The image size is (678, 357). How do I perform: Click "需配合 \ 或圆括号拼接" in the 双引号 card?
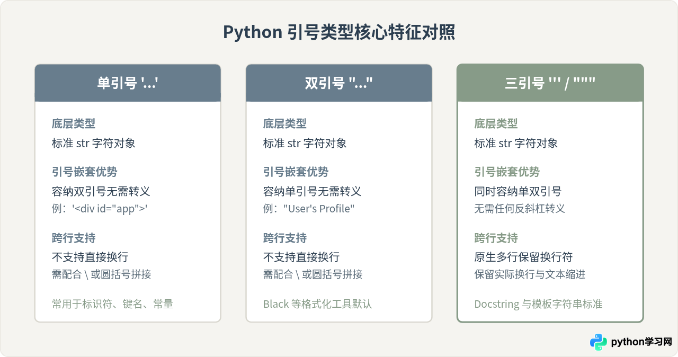(313, 274)
